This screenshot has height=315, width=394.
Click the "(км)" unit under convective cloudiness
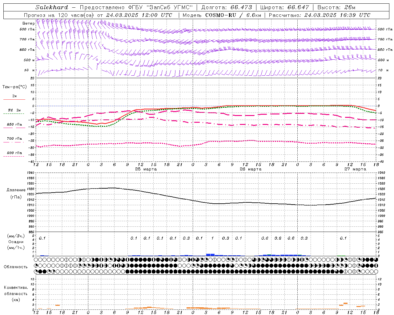coord(16,300)
